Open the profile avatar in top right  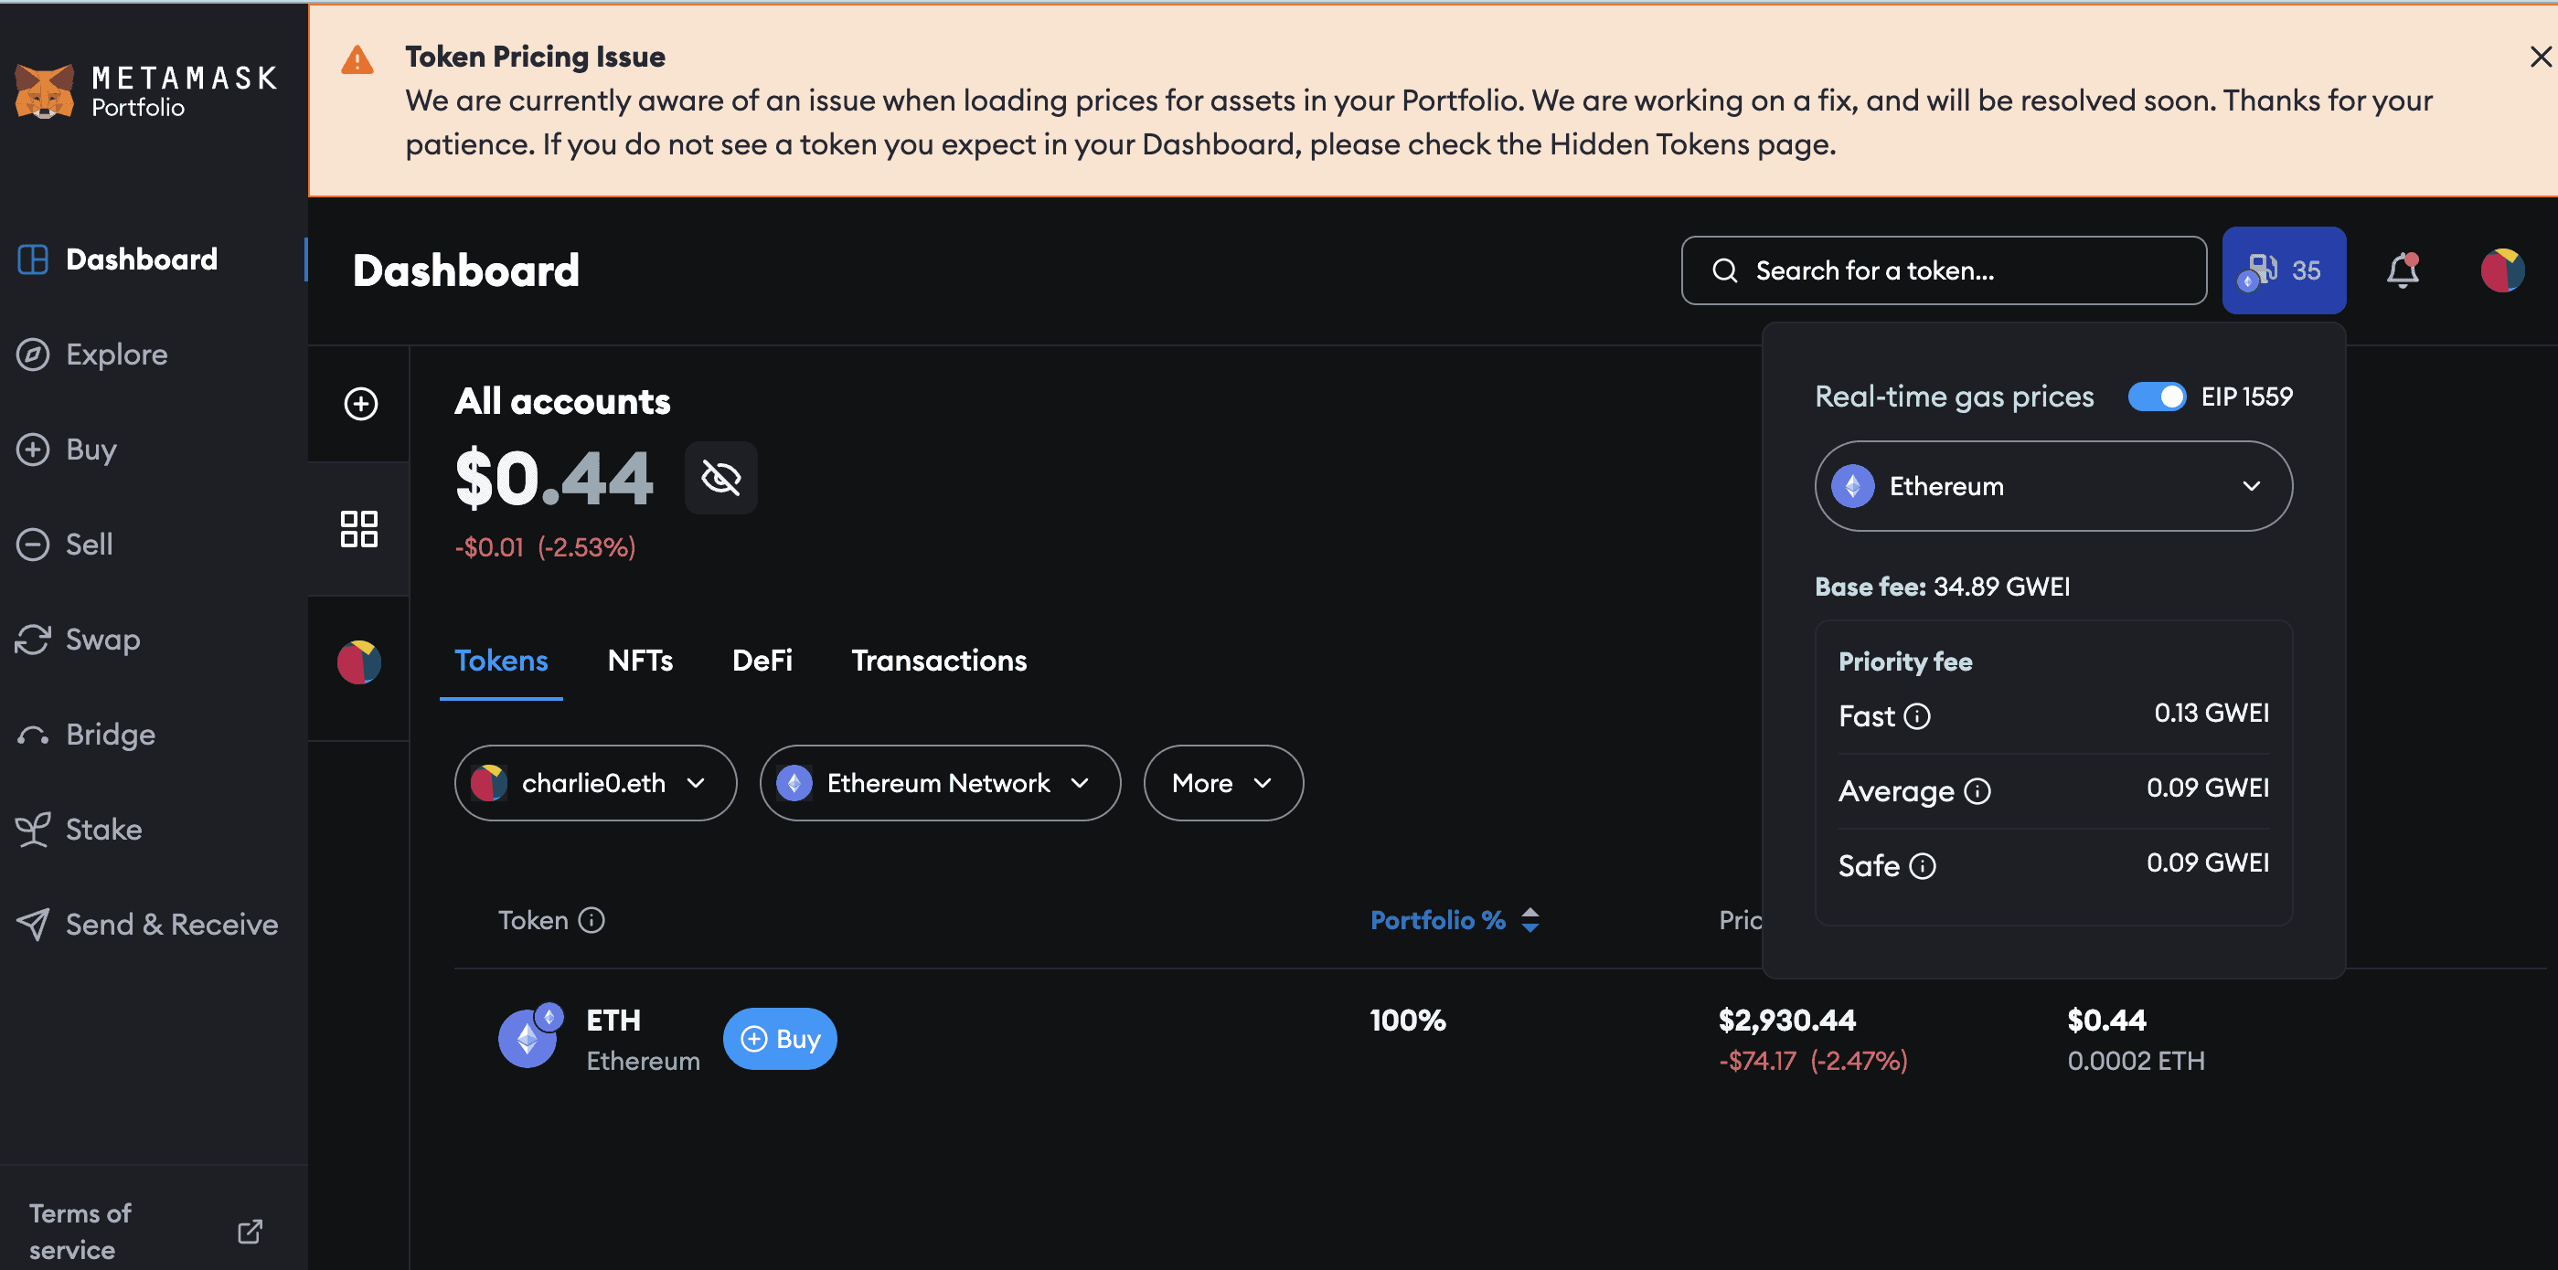pyautogui.click(x=2501, y=270)
